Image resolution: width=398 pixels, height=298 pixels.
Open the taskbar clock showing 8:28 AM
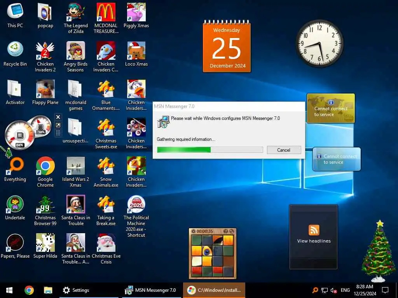coord(365,290)
